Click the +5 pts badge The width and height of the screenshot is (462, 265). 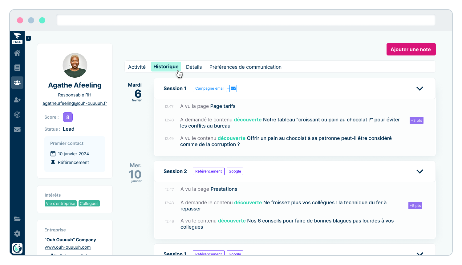(415, 206)
